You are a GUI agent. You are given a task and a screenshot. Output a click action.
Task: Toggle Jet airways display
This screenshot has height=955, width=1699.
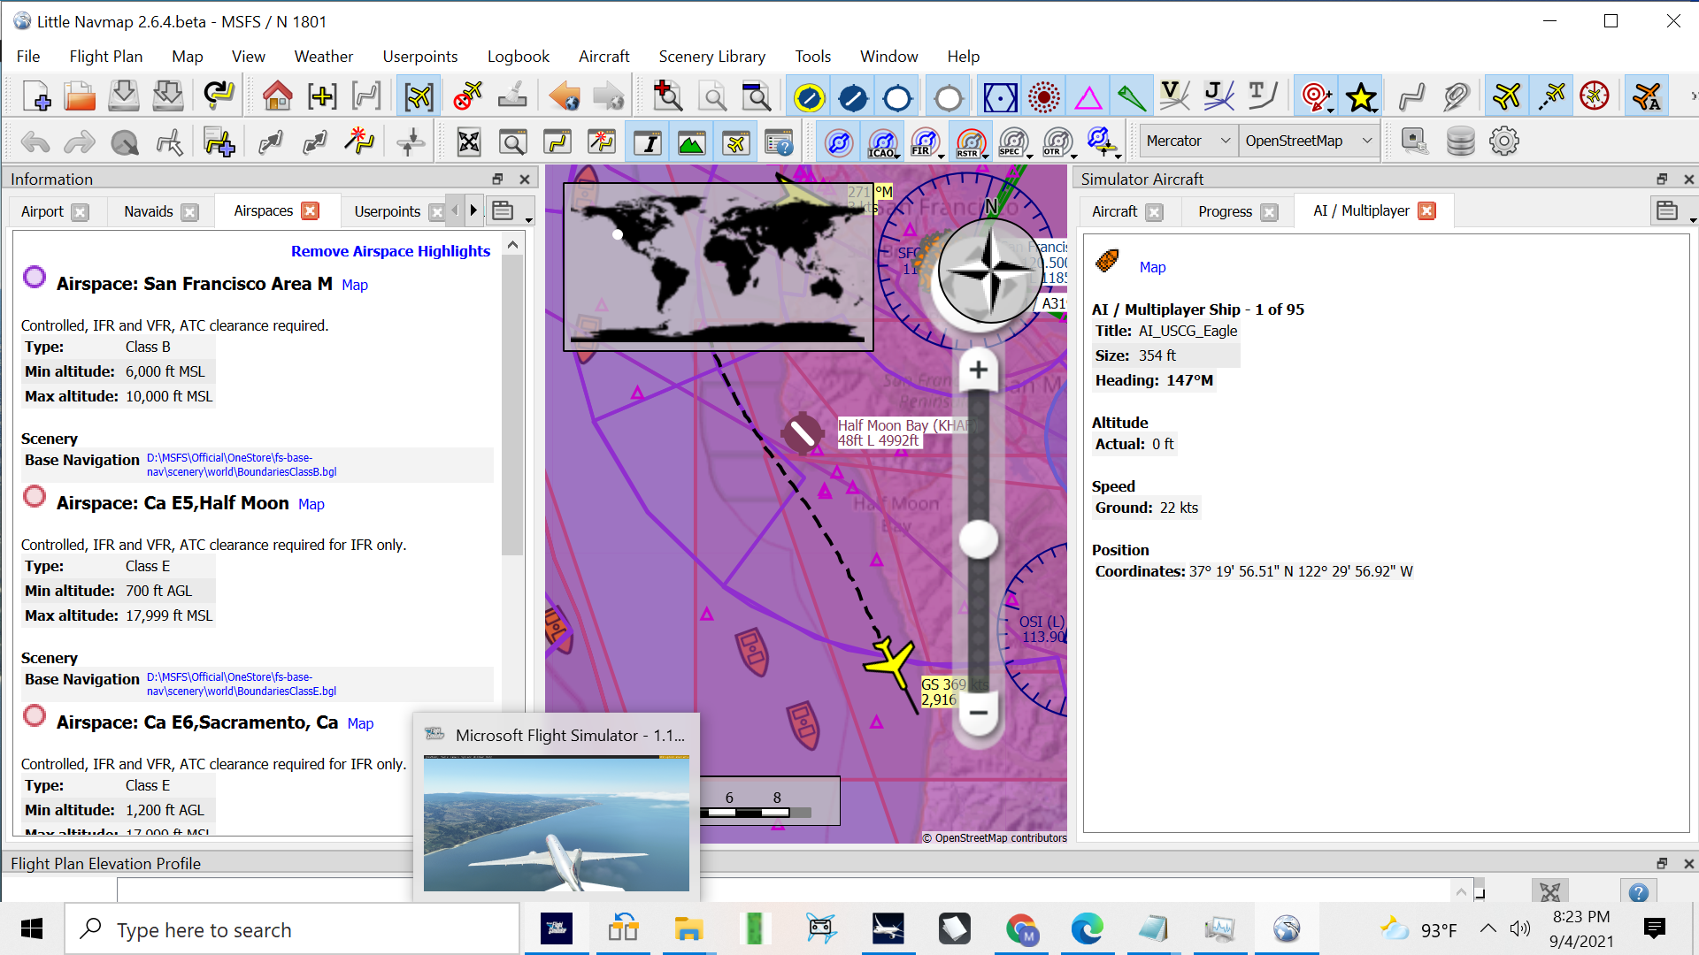click(x=1219, y=96)
